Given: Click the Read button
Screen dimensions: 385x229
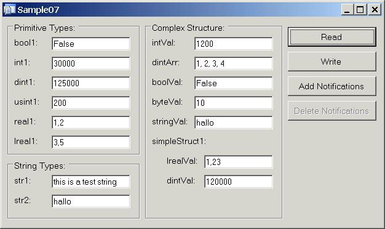Looking at the screenshot, I should (331, 37).
